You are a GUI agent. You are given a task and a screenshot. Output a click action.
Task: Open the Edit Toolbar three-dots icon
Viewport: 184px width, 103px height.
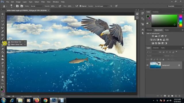pyautogui.click(x=3, y=84)
